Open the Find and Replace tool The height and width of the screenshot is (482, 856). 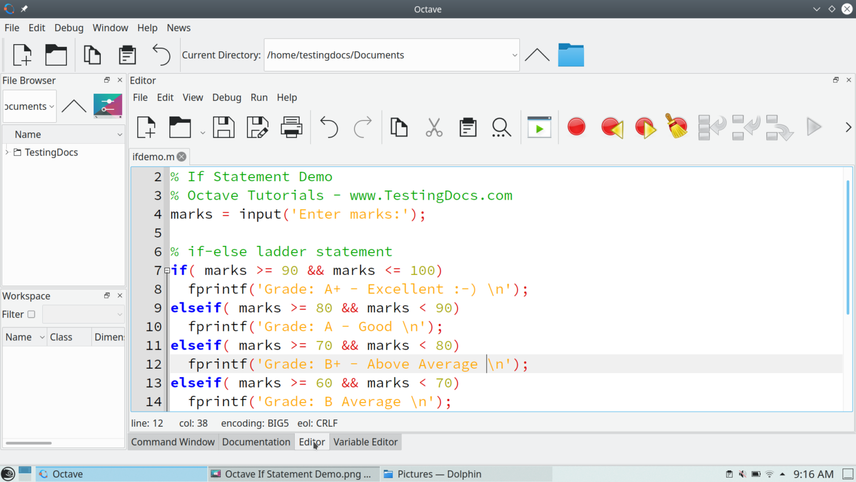click(x=501, y=127)
